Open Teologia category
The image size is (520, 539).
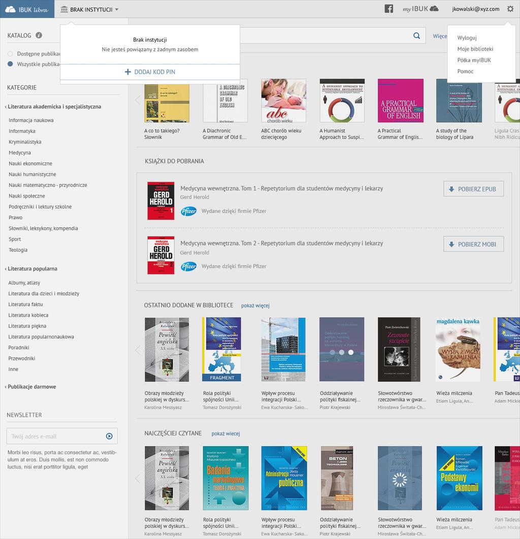(18, 250)
